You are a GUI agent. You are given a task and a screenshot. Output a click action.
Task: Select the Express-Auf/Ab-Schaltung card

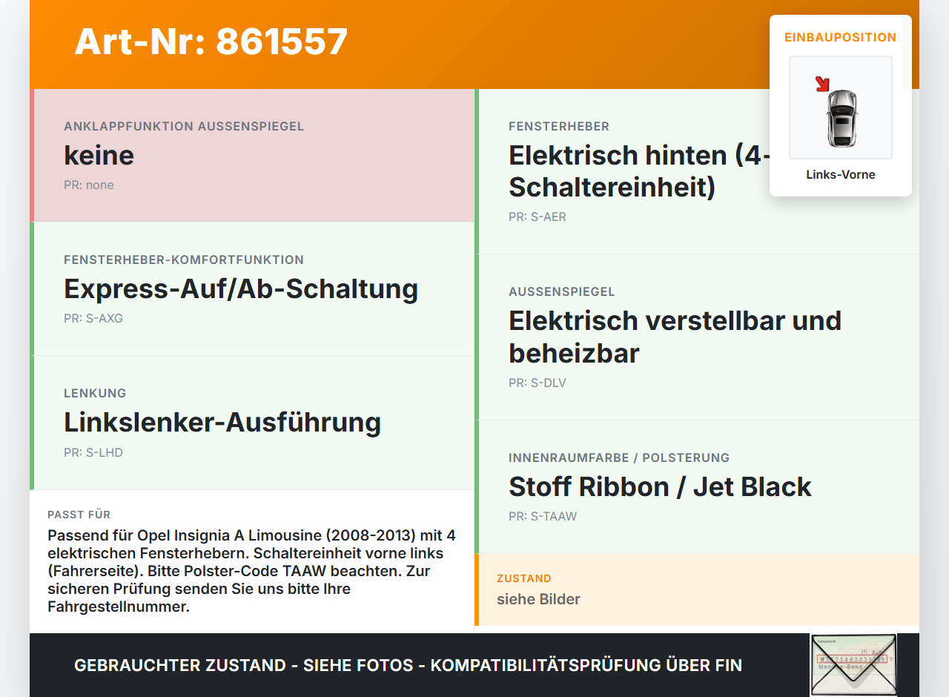coord(252,289)
